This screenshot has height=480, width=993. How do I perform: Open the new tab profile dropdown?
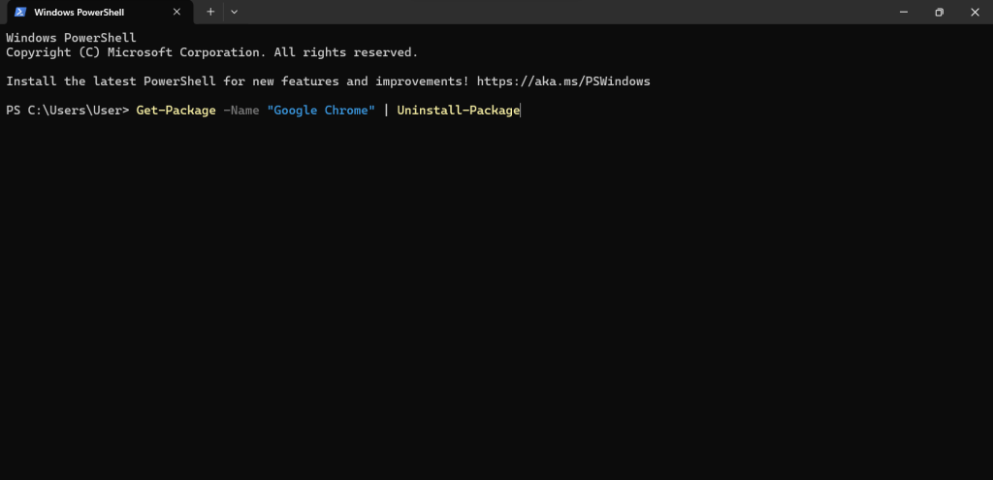click(235, 12)
